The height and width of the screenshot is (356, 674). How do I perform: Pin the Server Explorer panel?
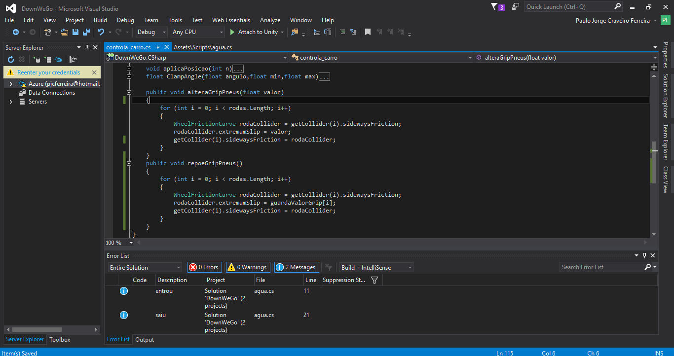87,47
